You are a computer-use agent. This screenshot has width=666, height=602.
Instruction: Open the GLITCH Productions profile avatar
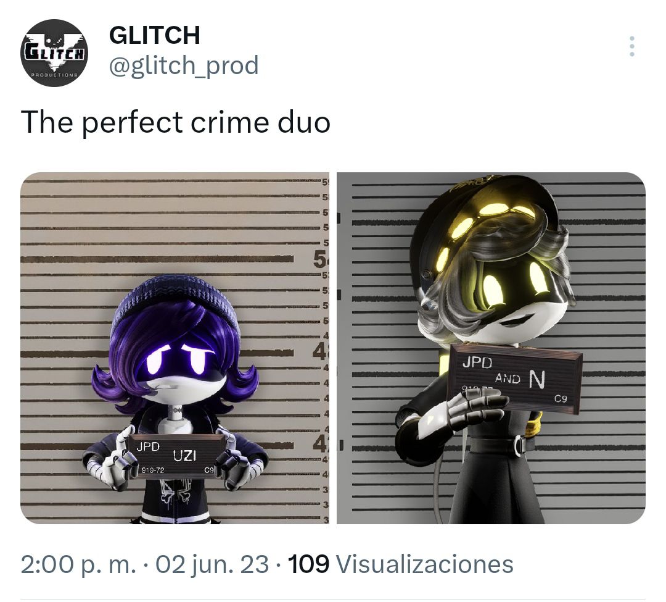(54, 52)
